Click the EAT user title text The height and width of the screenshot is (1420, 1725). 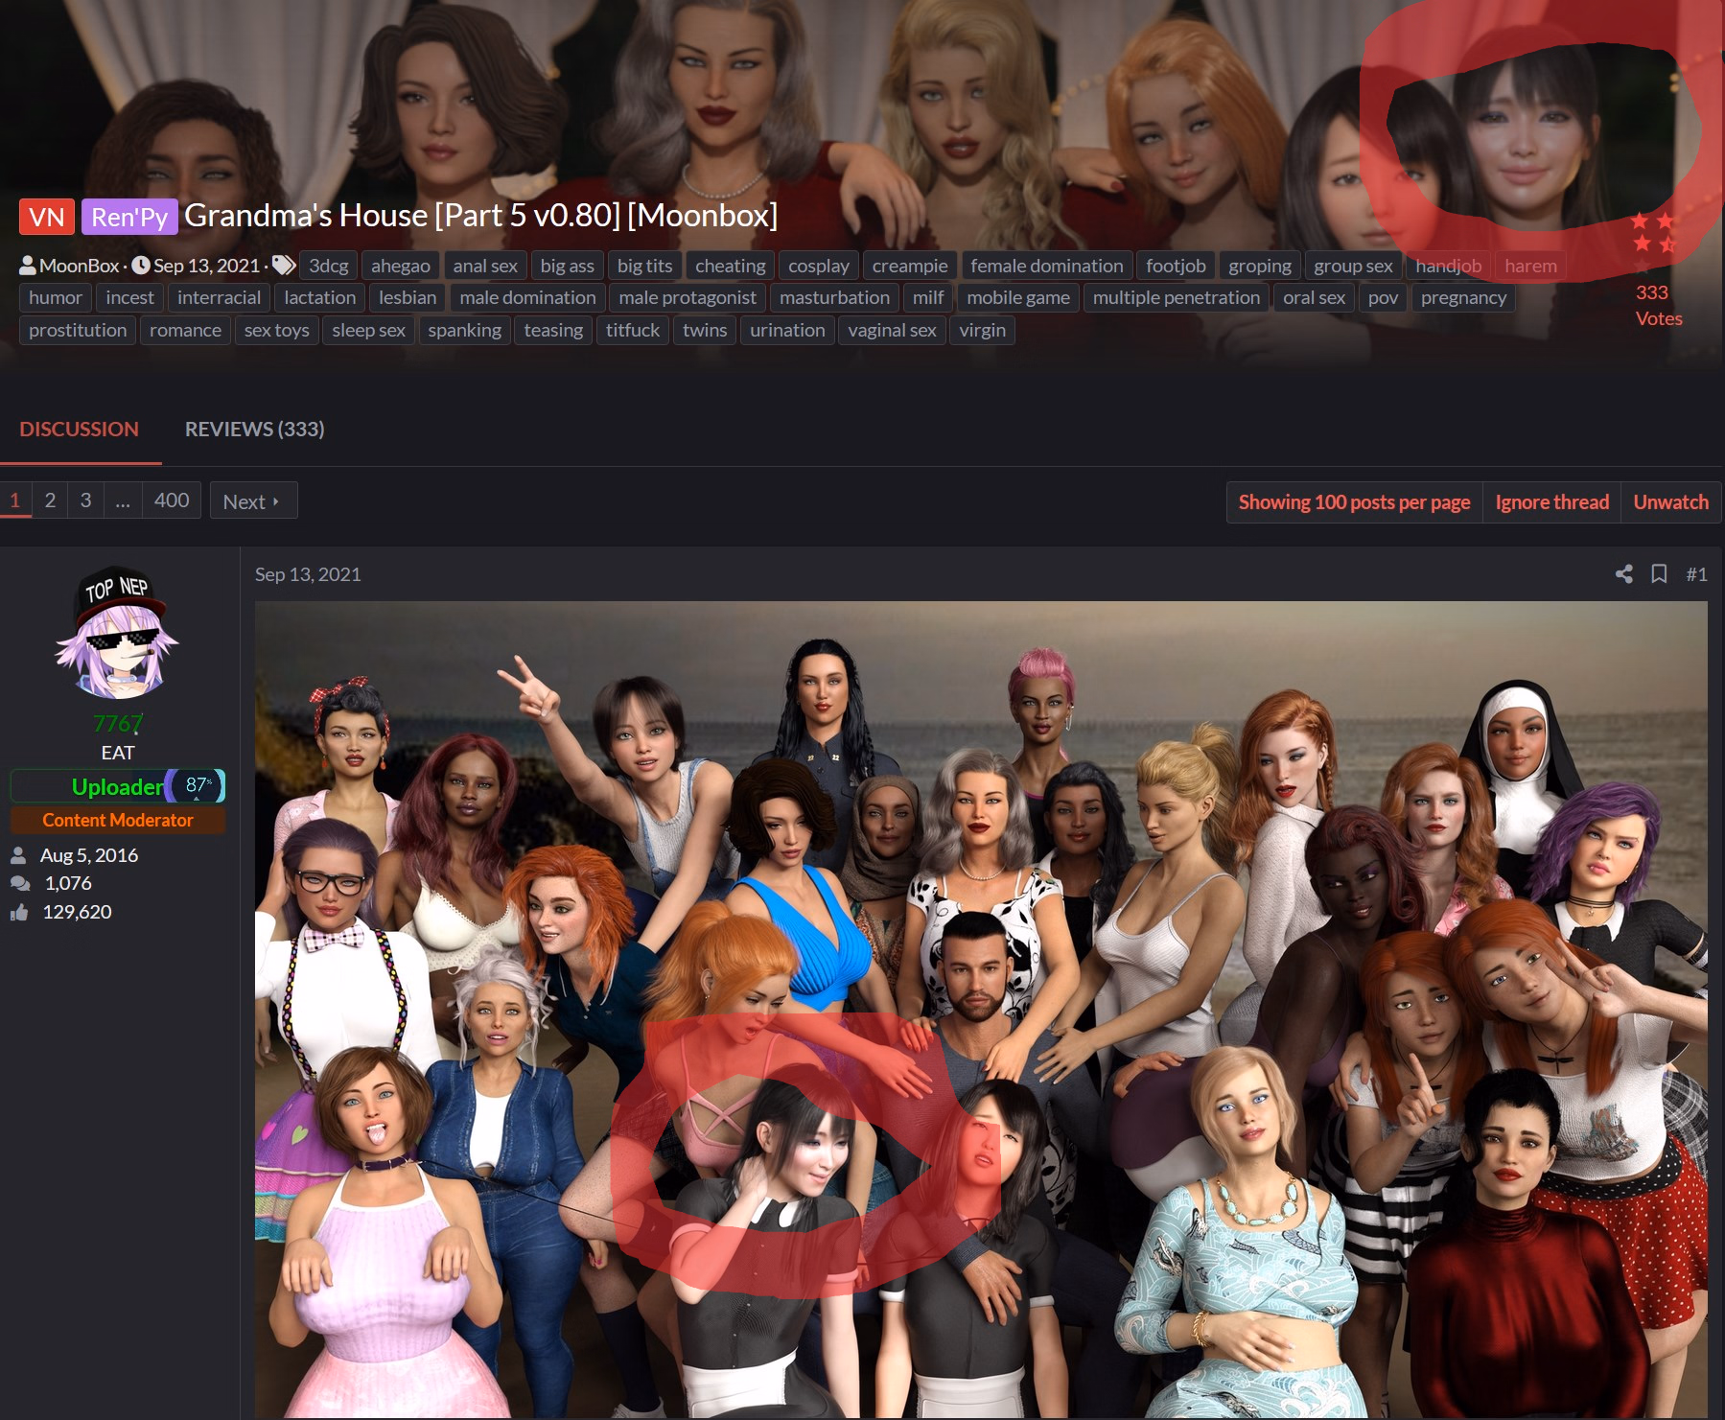(x=118, y=753)
